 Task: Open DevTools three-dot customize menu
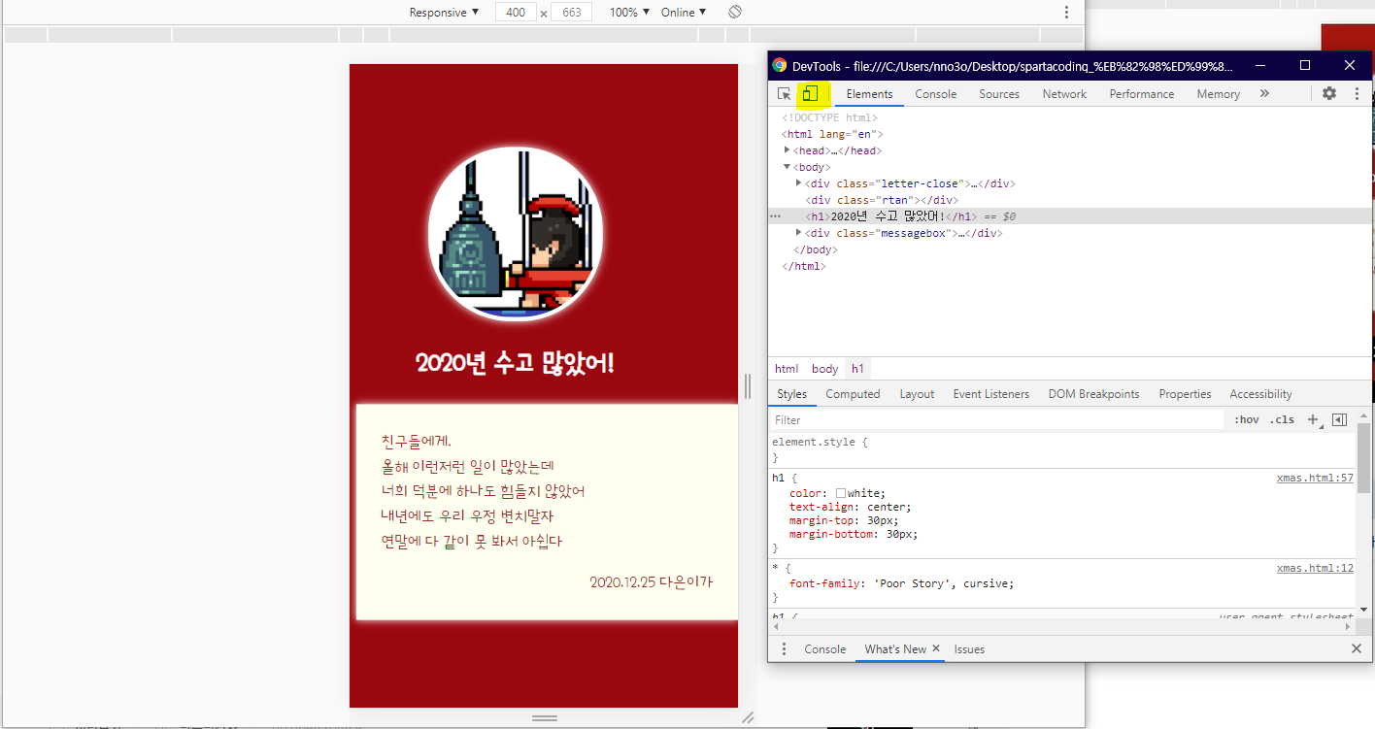(1358, 94)
